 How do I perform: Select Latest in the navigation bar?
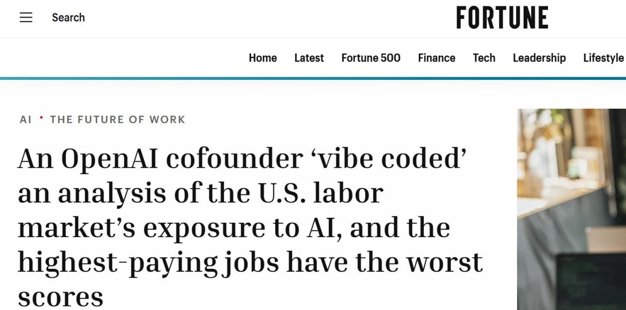pyautogui.click(x=309, y=58)
